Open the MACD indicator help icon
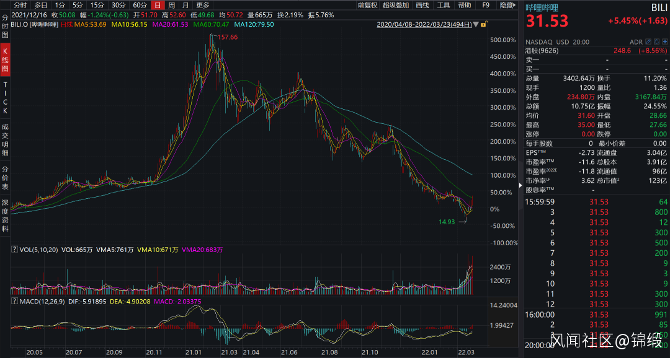The width and height of the screenshot is (670, 358). [14, 301]
